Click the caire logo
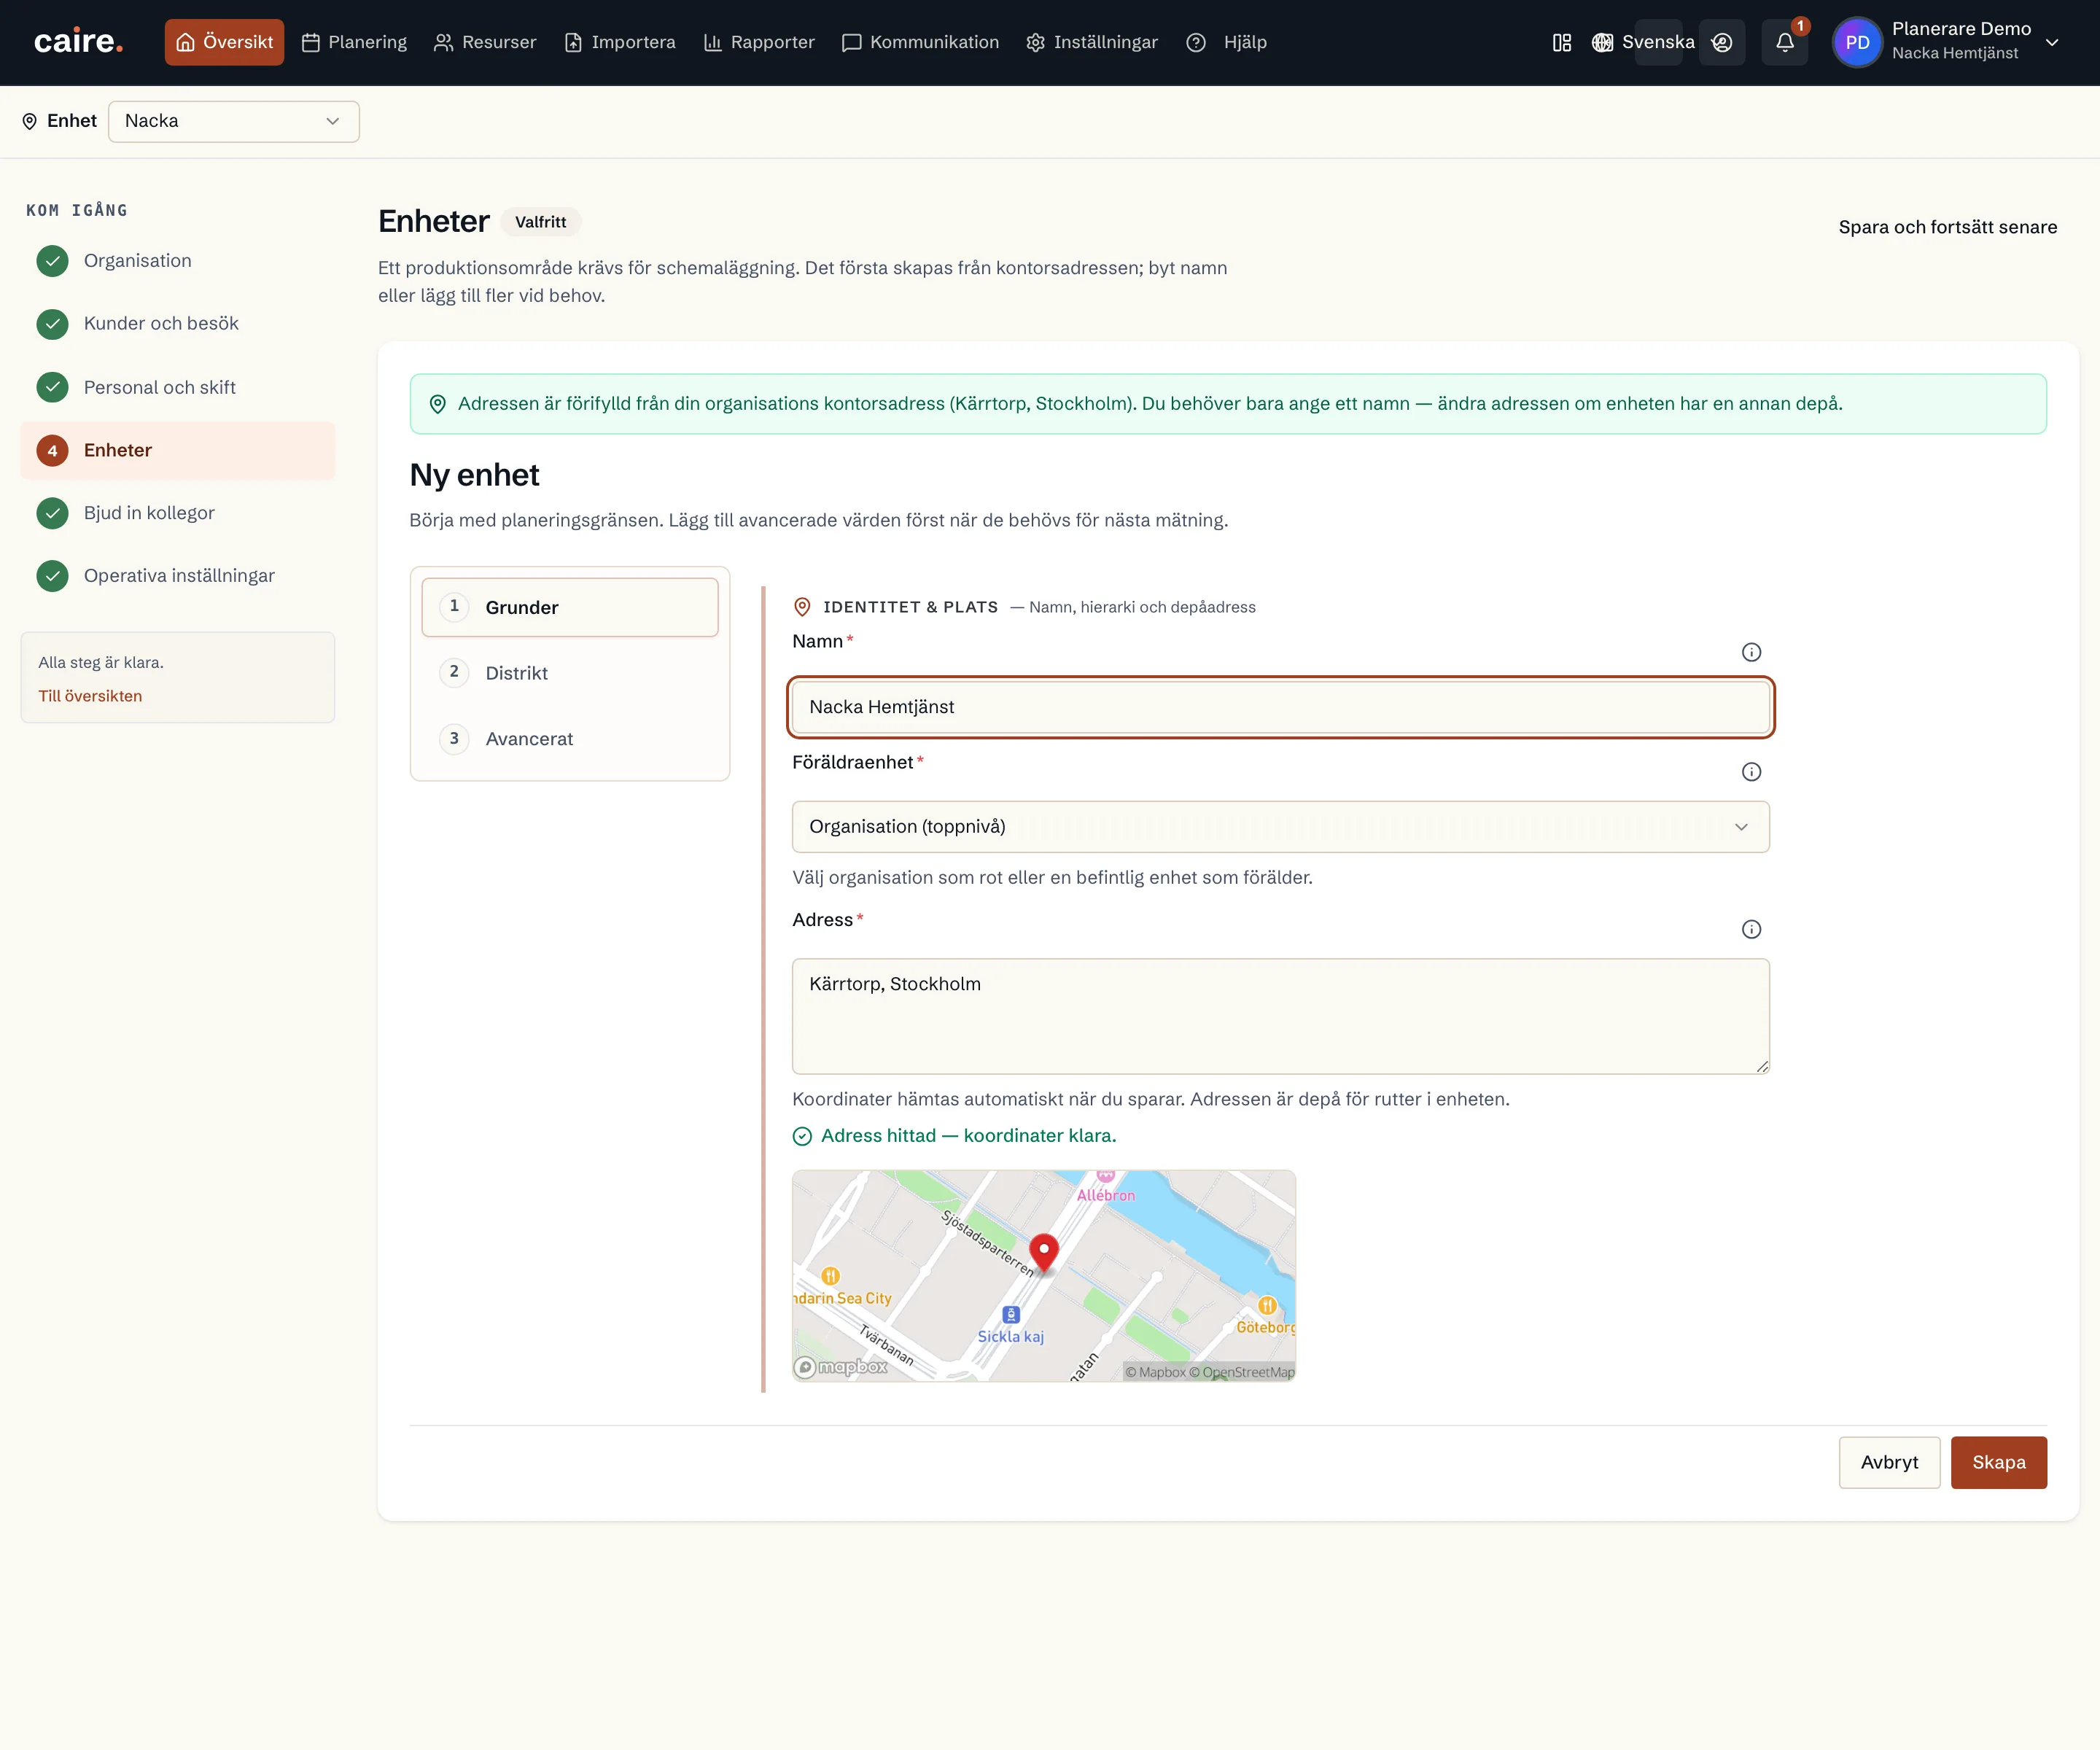The height and width of the screenshot is (1750, 2100). click(78, 41)
